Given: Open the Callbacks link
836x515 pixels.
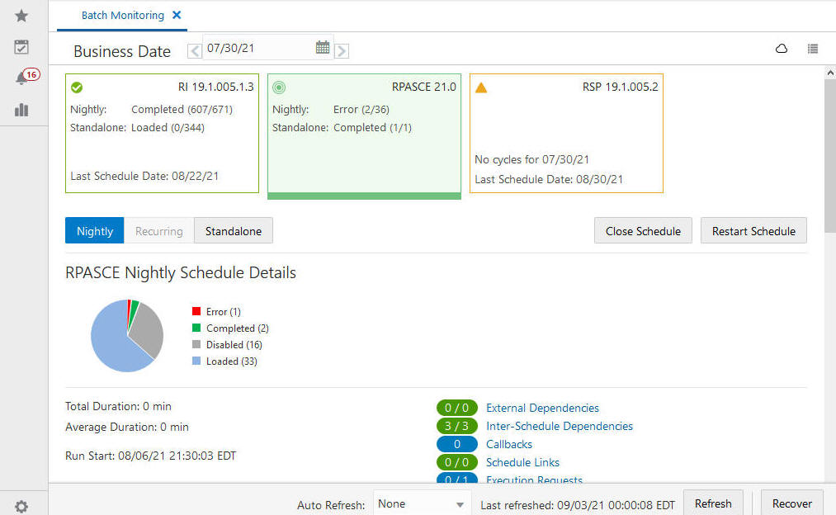Looking at the screenshot, I should click(509, 444).
